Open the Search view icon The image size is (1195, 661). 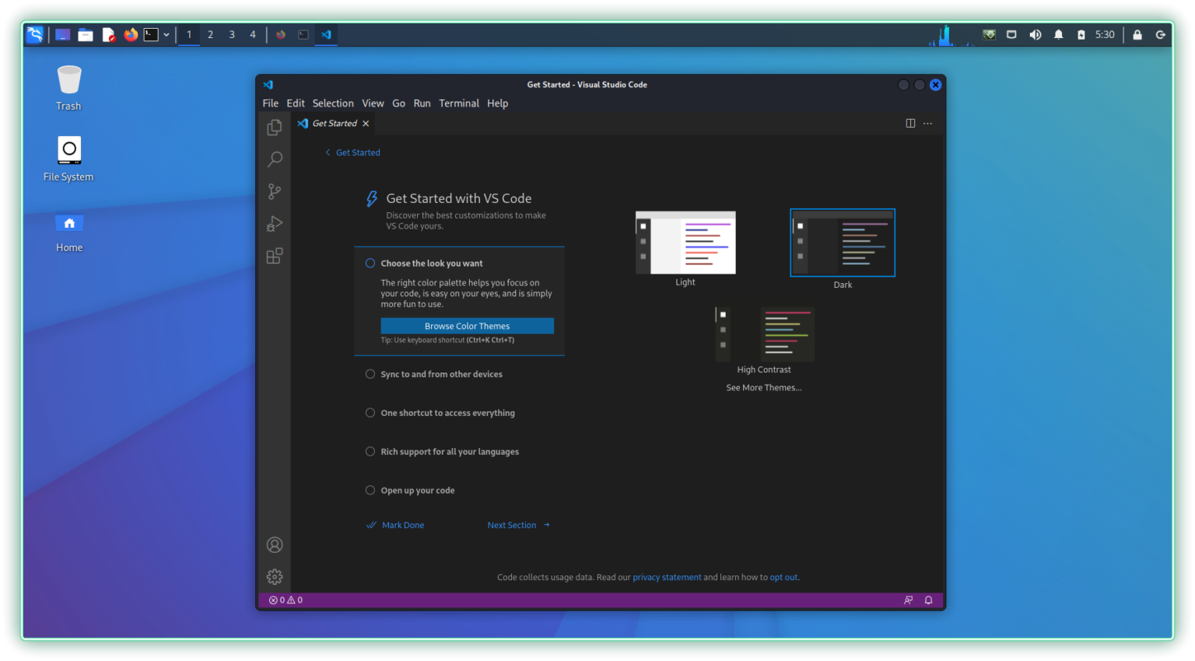pos(275,159)
